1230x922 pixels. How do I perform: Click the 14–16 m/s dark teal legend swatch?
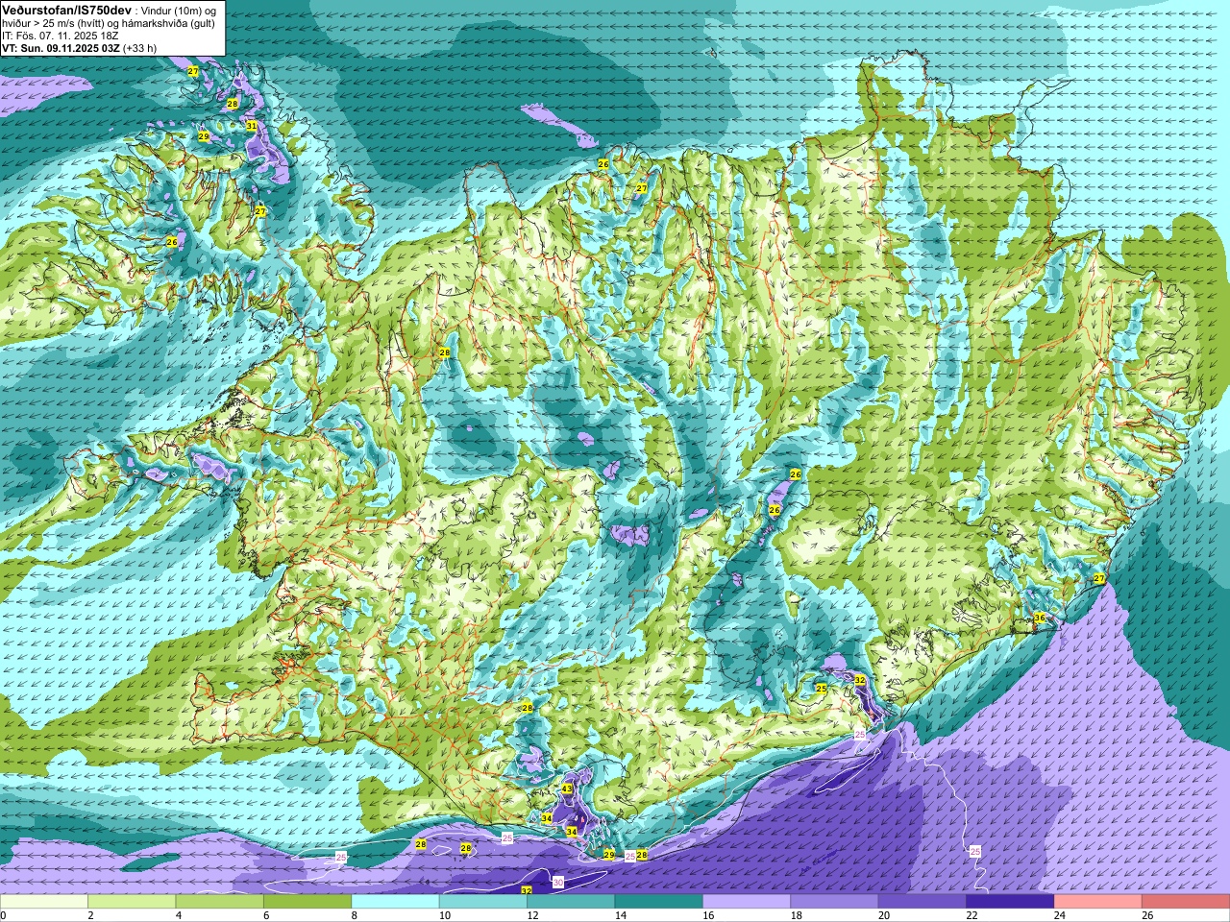659,902
